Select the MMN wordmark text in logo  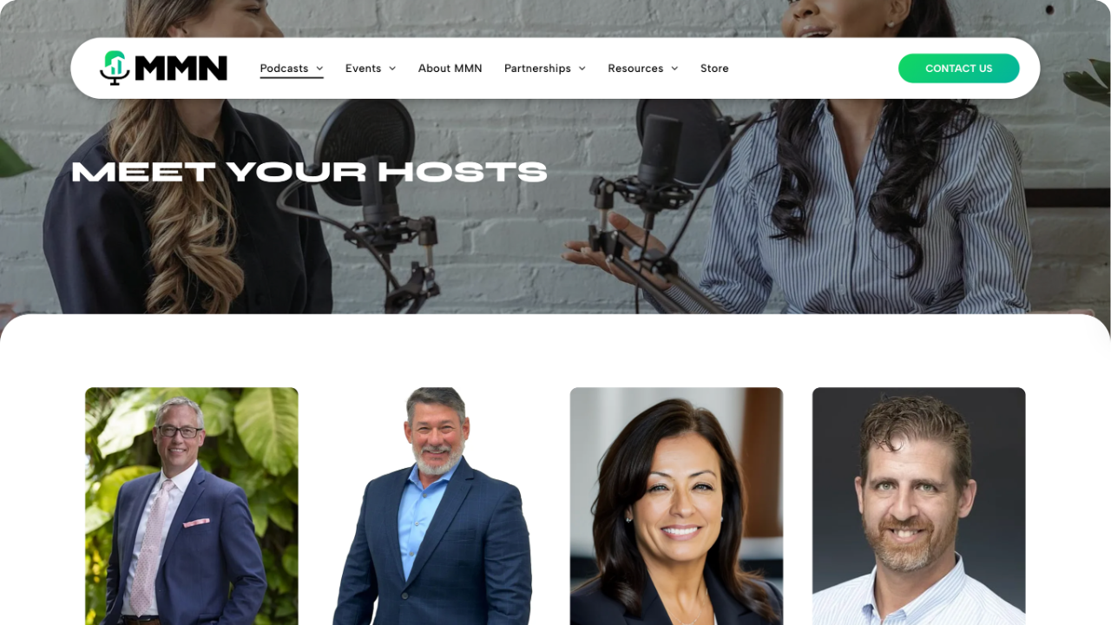coord(181,68)
